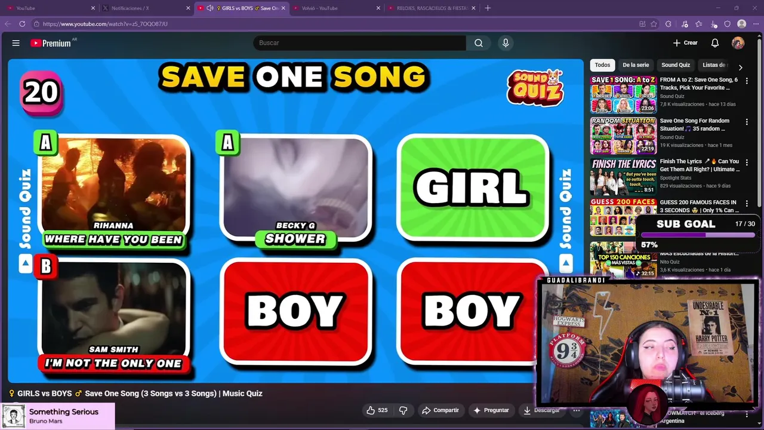764x430 pixels.
Task: Switch to the first YouTube browser tab
Action: coord(50,8)
